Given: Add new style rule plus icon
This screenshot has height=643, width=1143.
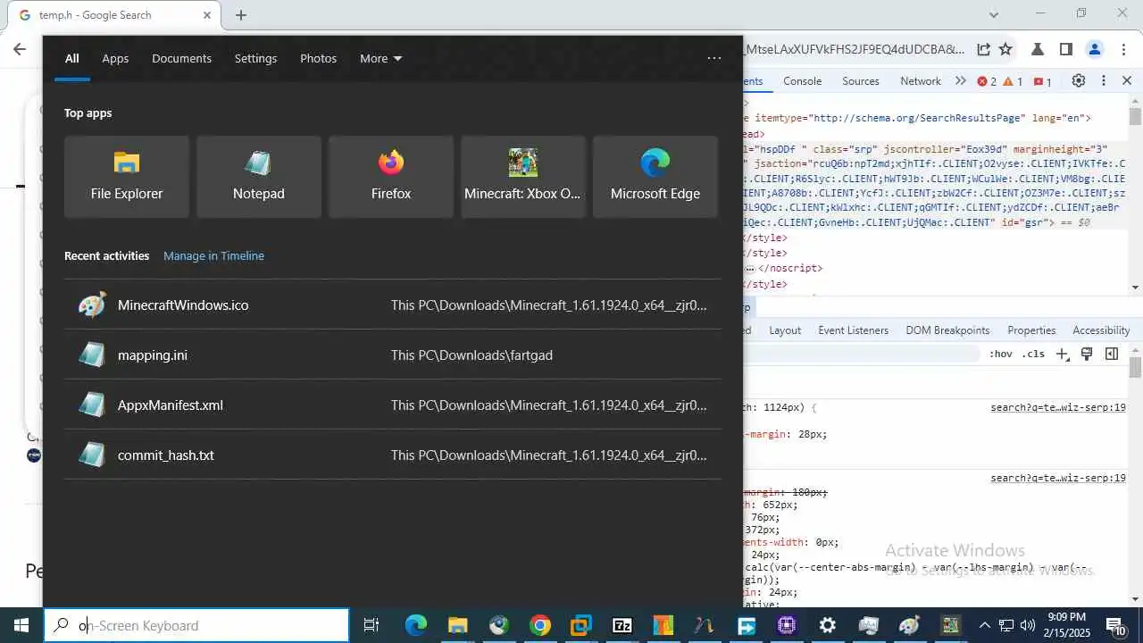Looking at the screenshot, I should click(1062, 354).
